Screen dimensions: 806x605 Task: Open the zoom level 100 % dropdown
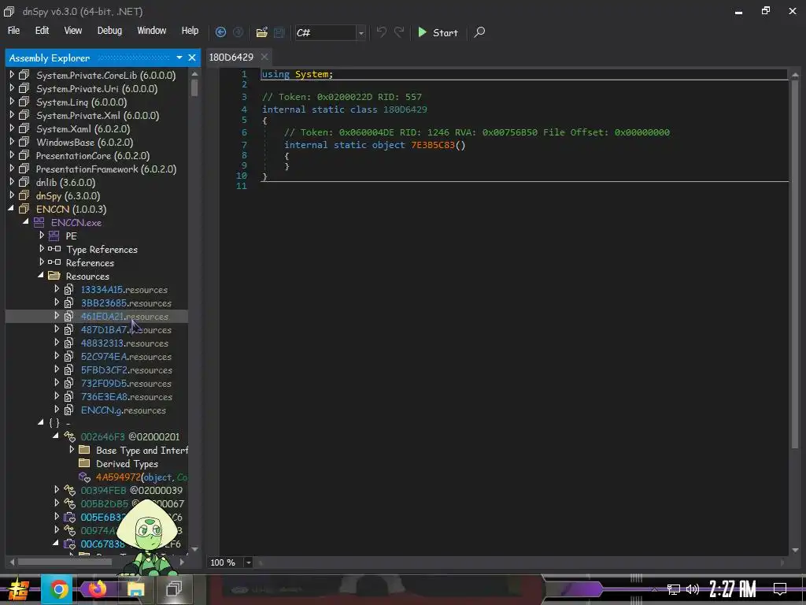coord(248,562)
